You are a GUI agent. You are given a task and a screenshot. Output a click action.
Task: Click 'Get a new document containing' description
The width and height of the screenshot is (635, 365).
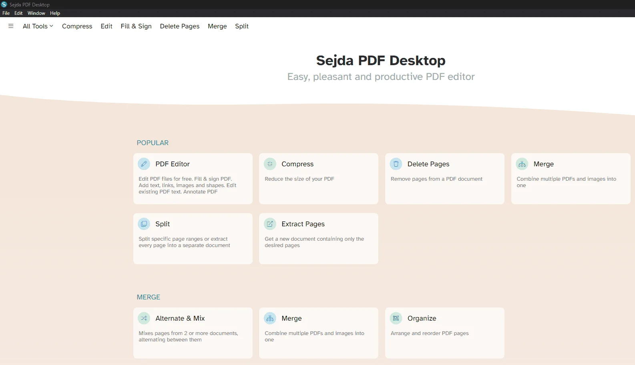314,242
